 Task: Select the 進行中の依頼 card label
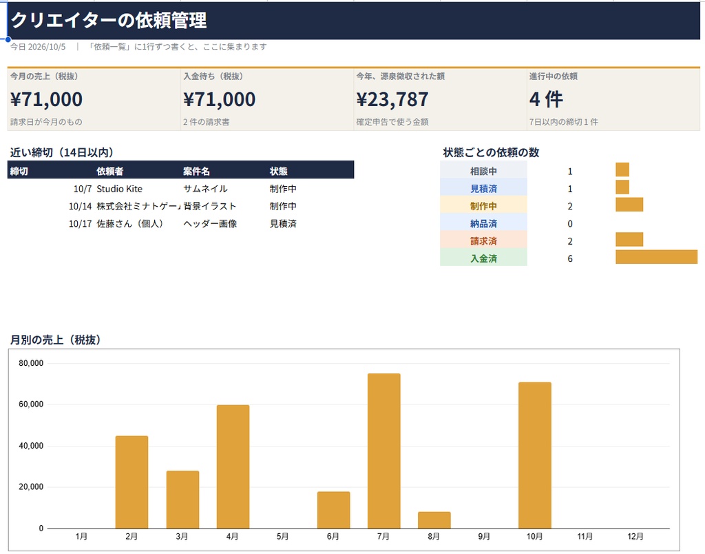click(554, 76)
